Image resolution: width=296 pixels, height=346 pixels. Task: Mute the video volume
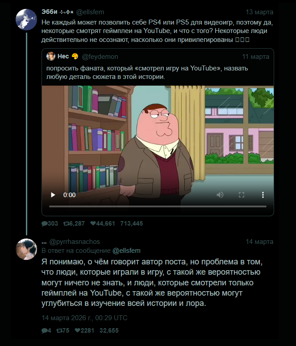point(220,195)
